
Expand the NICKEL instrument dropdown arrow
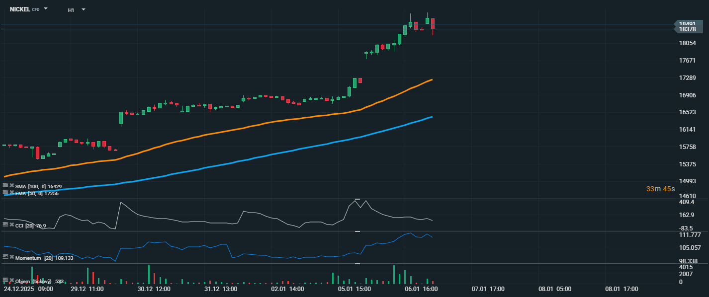pyautogui.click(x=46, y=9)
